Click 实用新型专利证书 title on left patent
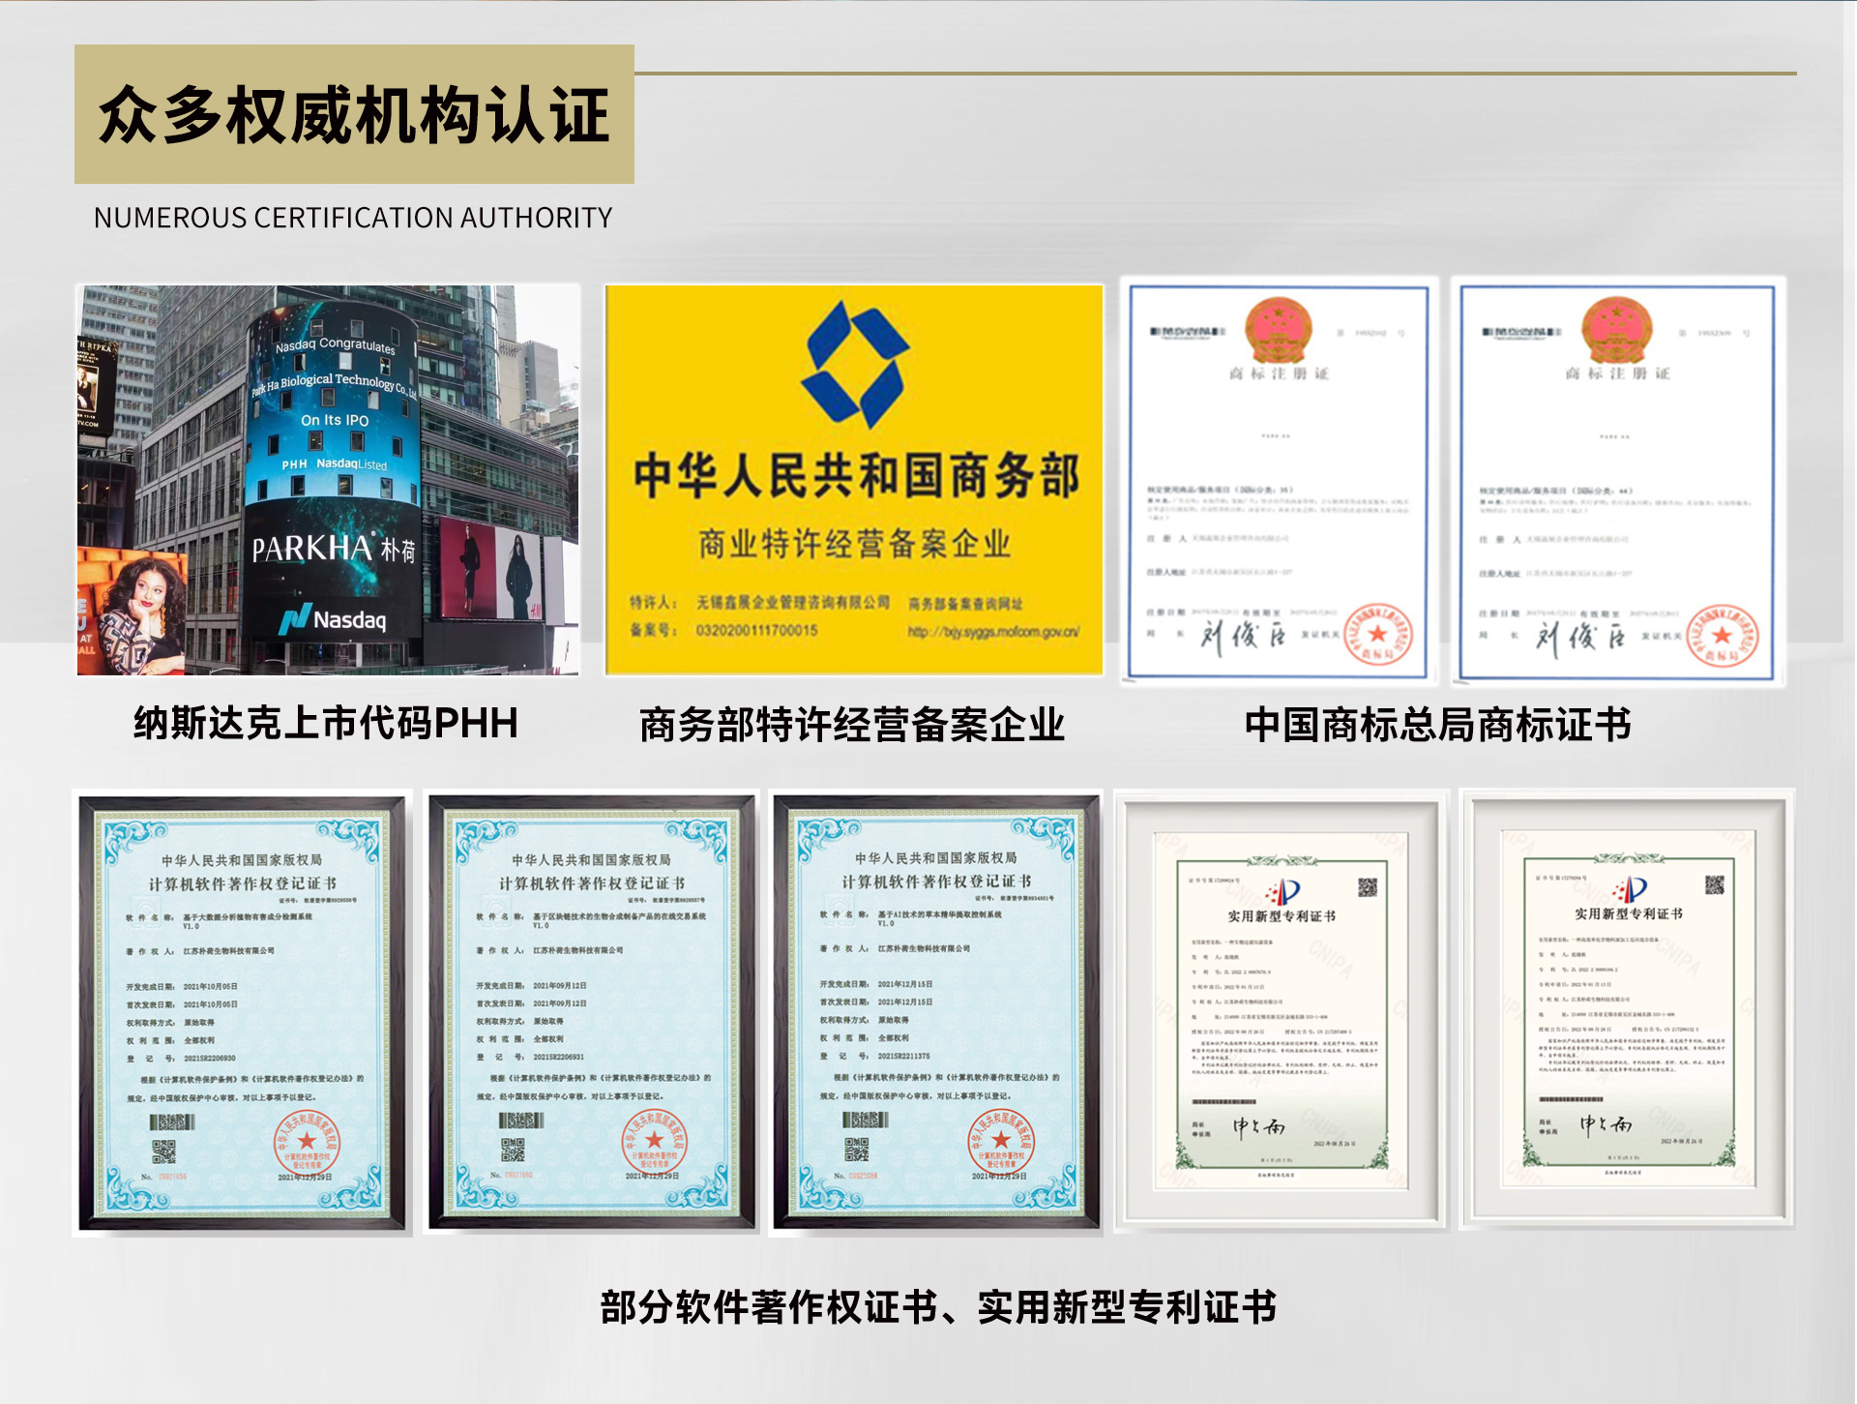The image size is (1857, 1404). point(1282,916)
